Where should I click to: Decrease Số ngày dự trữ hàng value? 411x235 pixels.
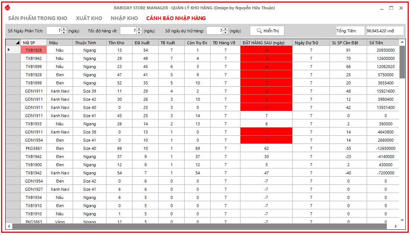click(x=226, y=32)
